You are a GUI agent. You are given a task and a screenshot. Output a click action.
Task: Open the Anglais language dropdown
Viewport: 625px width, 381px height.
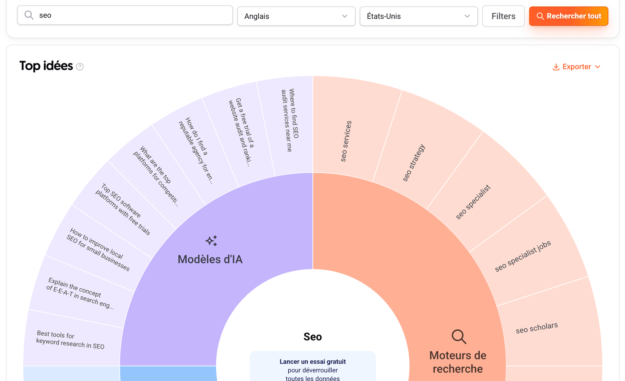[x=296, y=16]
